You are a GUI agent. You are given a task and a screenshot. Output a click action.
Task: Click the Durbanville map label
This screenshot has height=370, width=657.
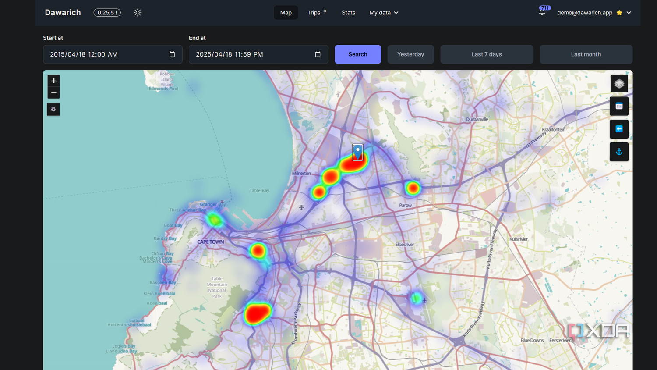477,119
